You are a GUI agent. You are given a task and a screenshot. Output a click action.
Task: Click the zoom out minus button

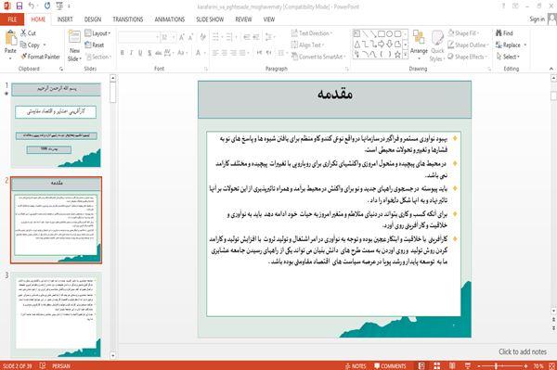pos(479,365)
